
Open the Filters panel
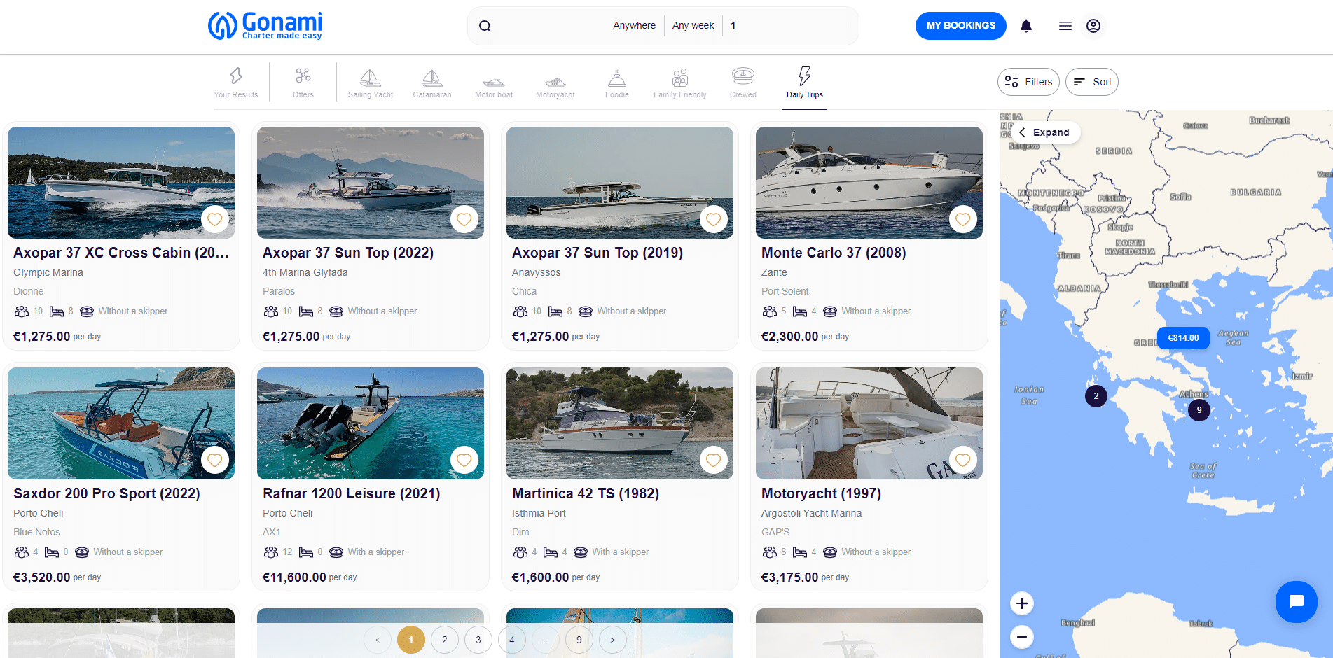pyautogui.click(x=1028, y=82)
